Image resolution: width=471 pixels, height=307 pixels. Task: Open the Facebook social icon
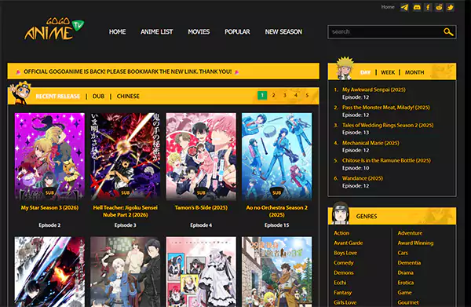[x=428, y=7]
